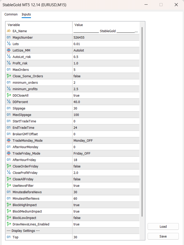Viewport: 184px width, 245px height.
Task: Click the boolean icon beside UseNewsFilter
Action: (x=9, y=185)
